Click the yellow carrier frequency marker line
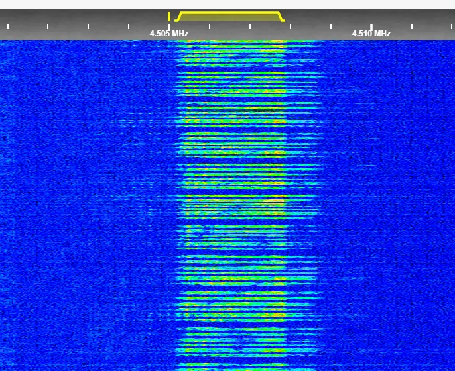The image size is (455, 371). 169,16
